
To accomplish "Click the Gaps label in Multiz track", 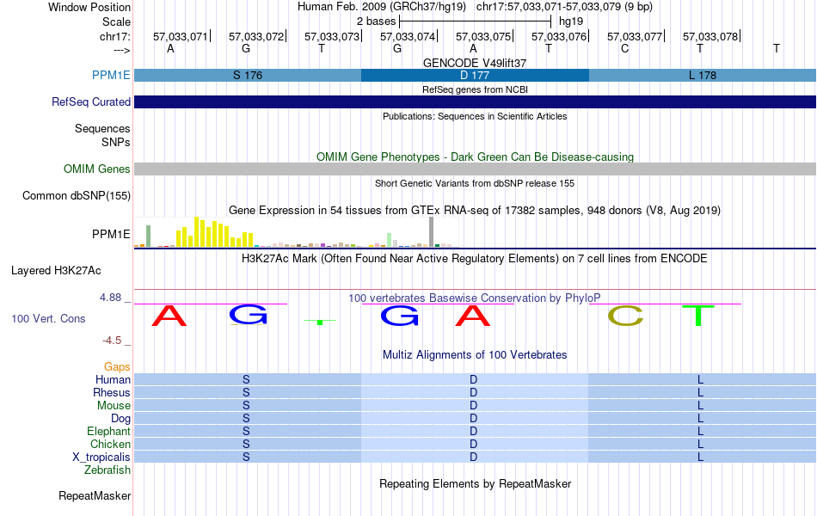I will [x=117, y=367].
